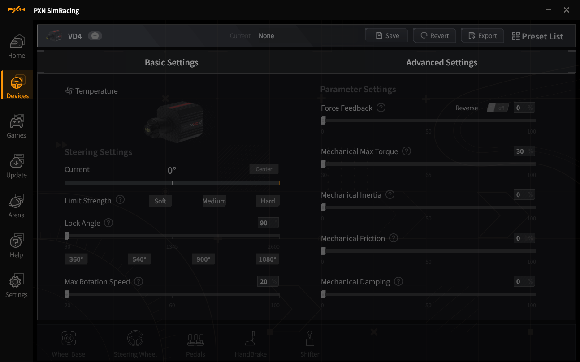Viewport: 580px width, 362px height.
Task: Click the Mechanical Damping slider handle
Action: [x=323, y=294]
